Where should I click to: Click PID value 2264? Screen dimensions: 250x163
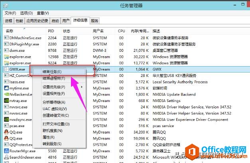pyautogui.click(x=52, y=38)
